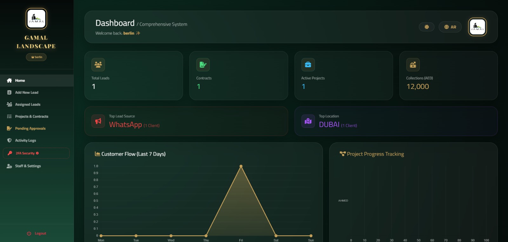This screenshot has width=508, height=242.
Task: Click the Contracts signature icon
Action: click(203, 65)
